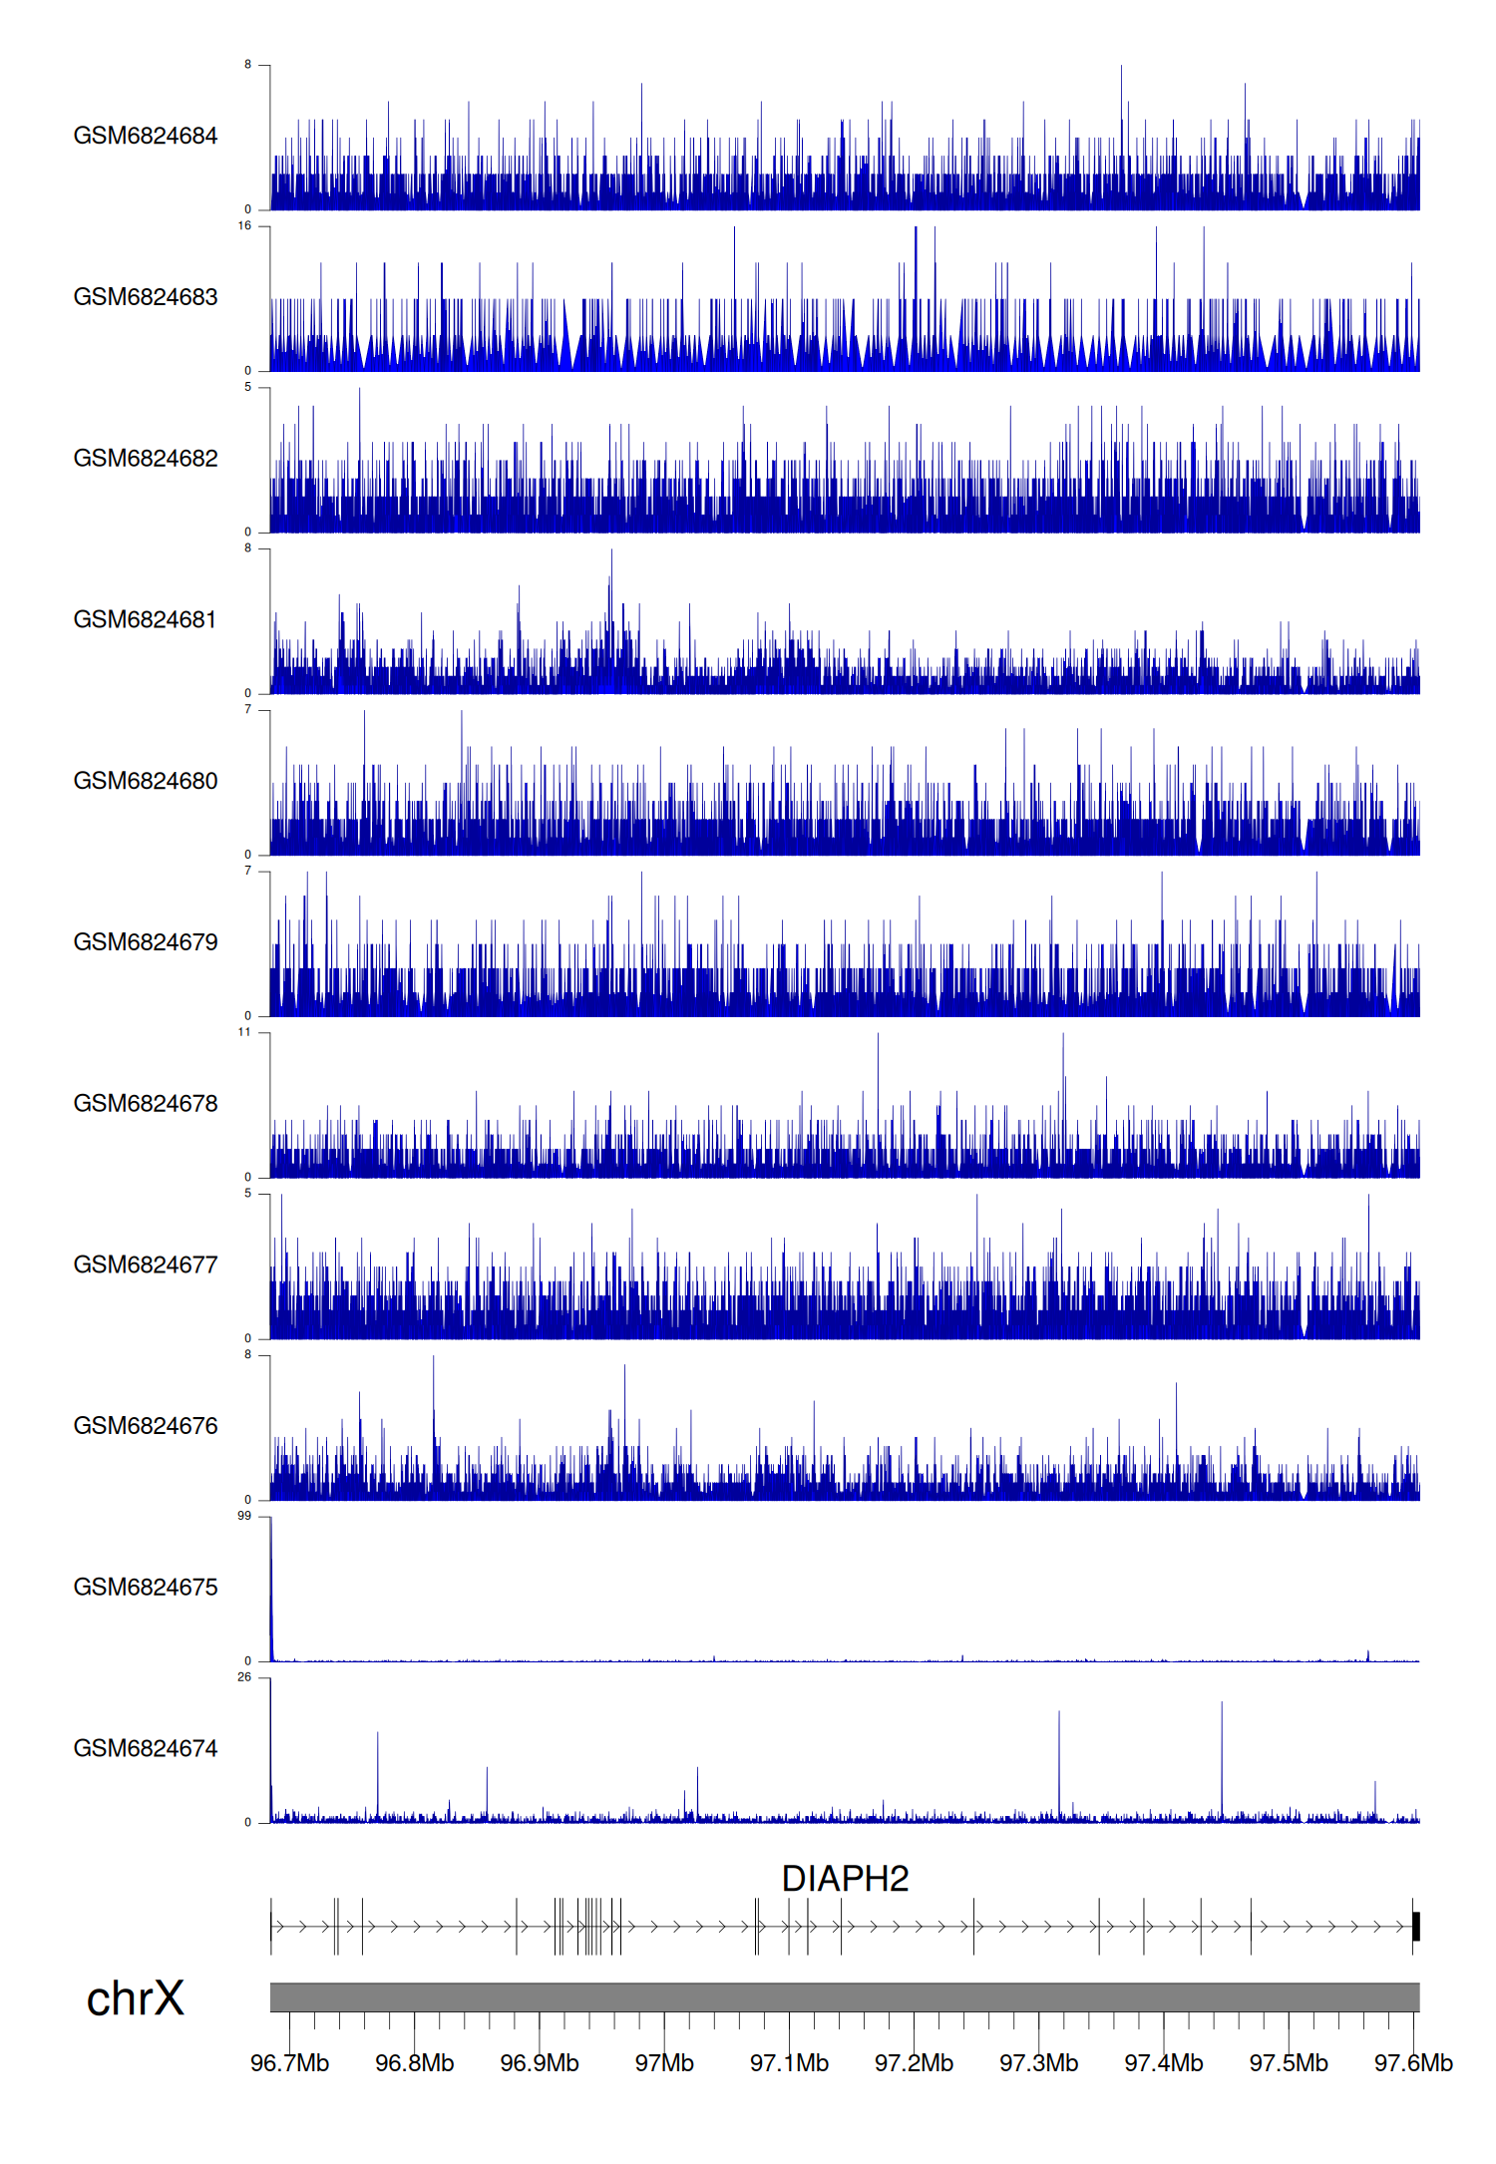Select the GSM6824677 track name
The height and width of the screenshot is (2164, 1496).
pyautogui.click(x=146, y=1264)
